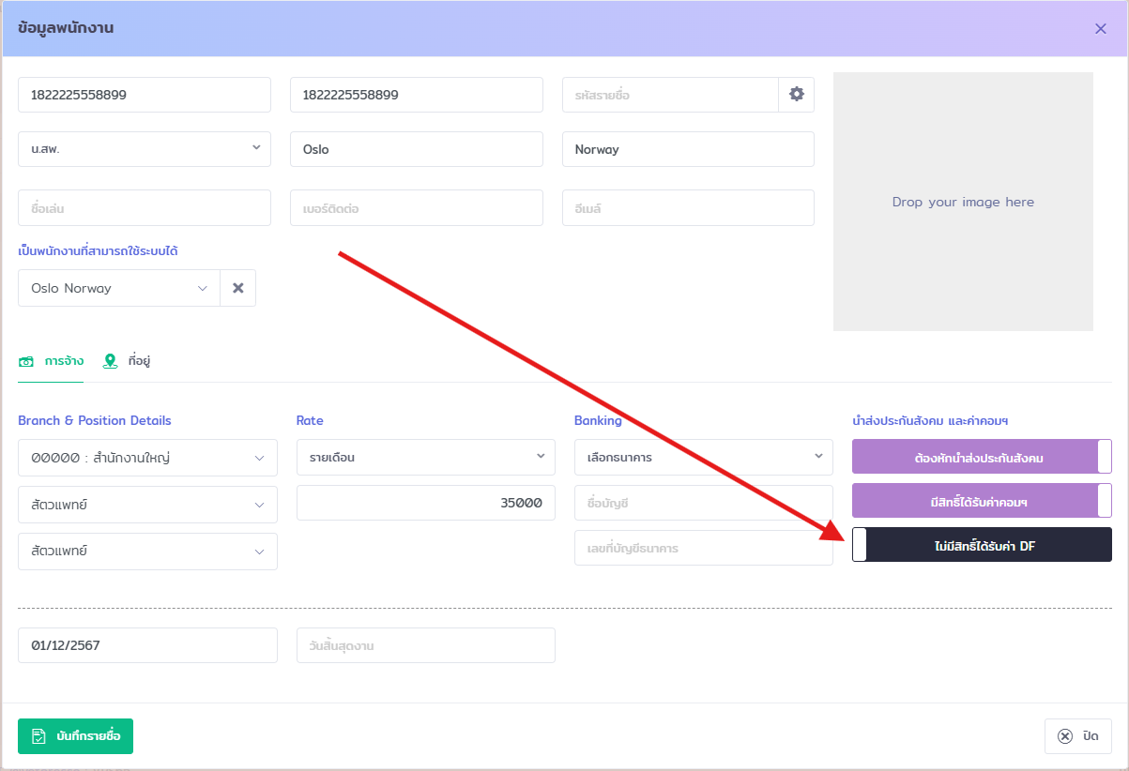Screen dimensions: 1129x771
Task: Switch to the การจ้าง employment tab
Action: [52, 361]
